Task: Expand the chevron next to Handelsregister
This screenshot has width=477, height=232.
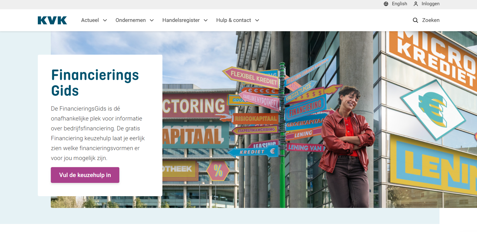Action: tap(205, 20)
